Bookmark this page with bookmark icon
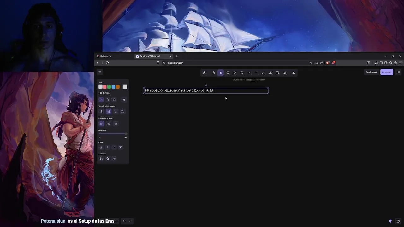This screenshot has width=404, height=227. [x=158, y=63]
